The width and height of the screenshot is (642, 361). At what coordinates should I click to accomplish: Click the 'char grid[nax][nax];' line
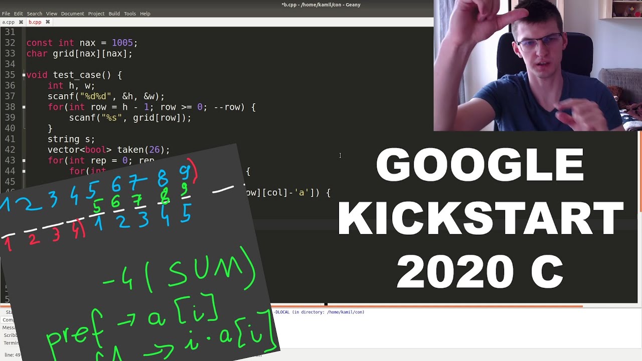click(79, 54)
